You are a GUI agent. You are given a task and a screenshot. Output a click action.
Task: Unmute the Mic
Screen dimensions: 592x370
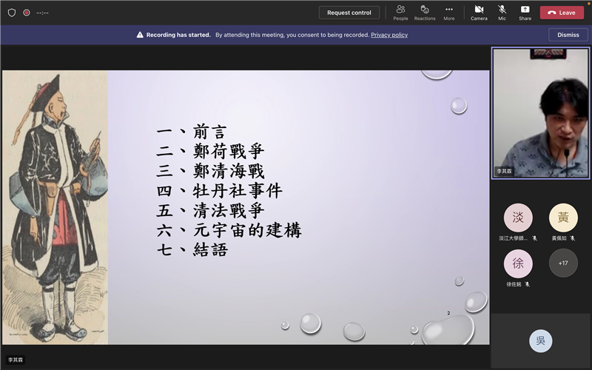502,12
